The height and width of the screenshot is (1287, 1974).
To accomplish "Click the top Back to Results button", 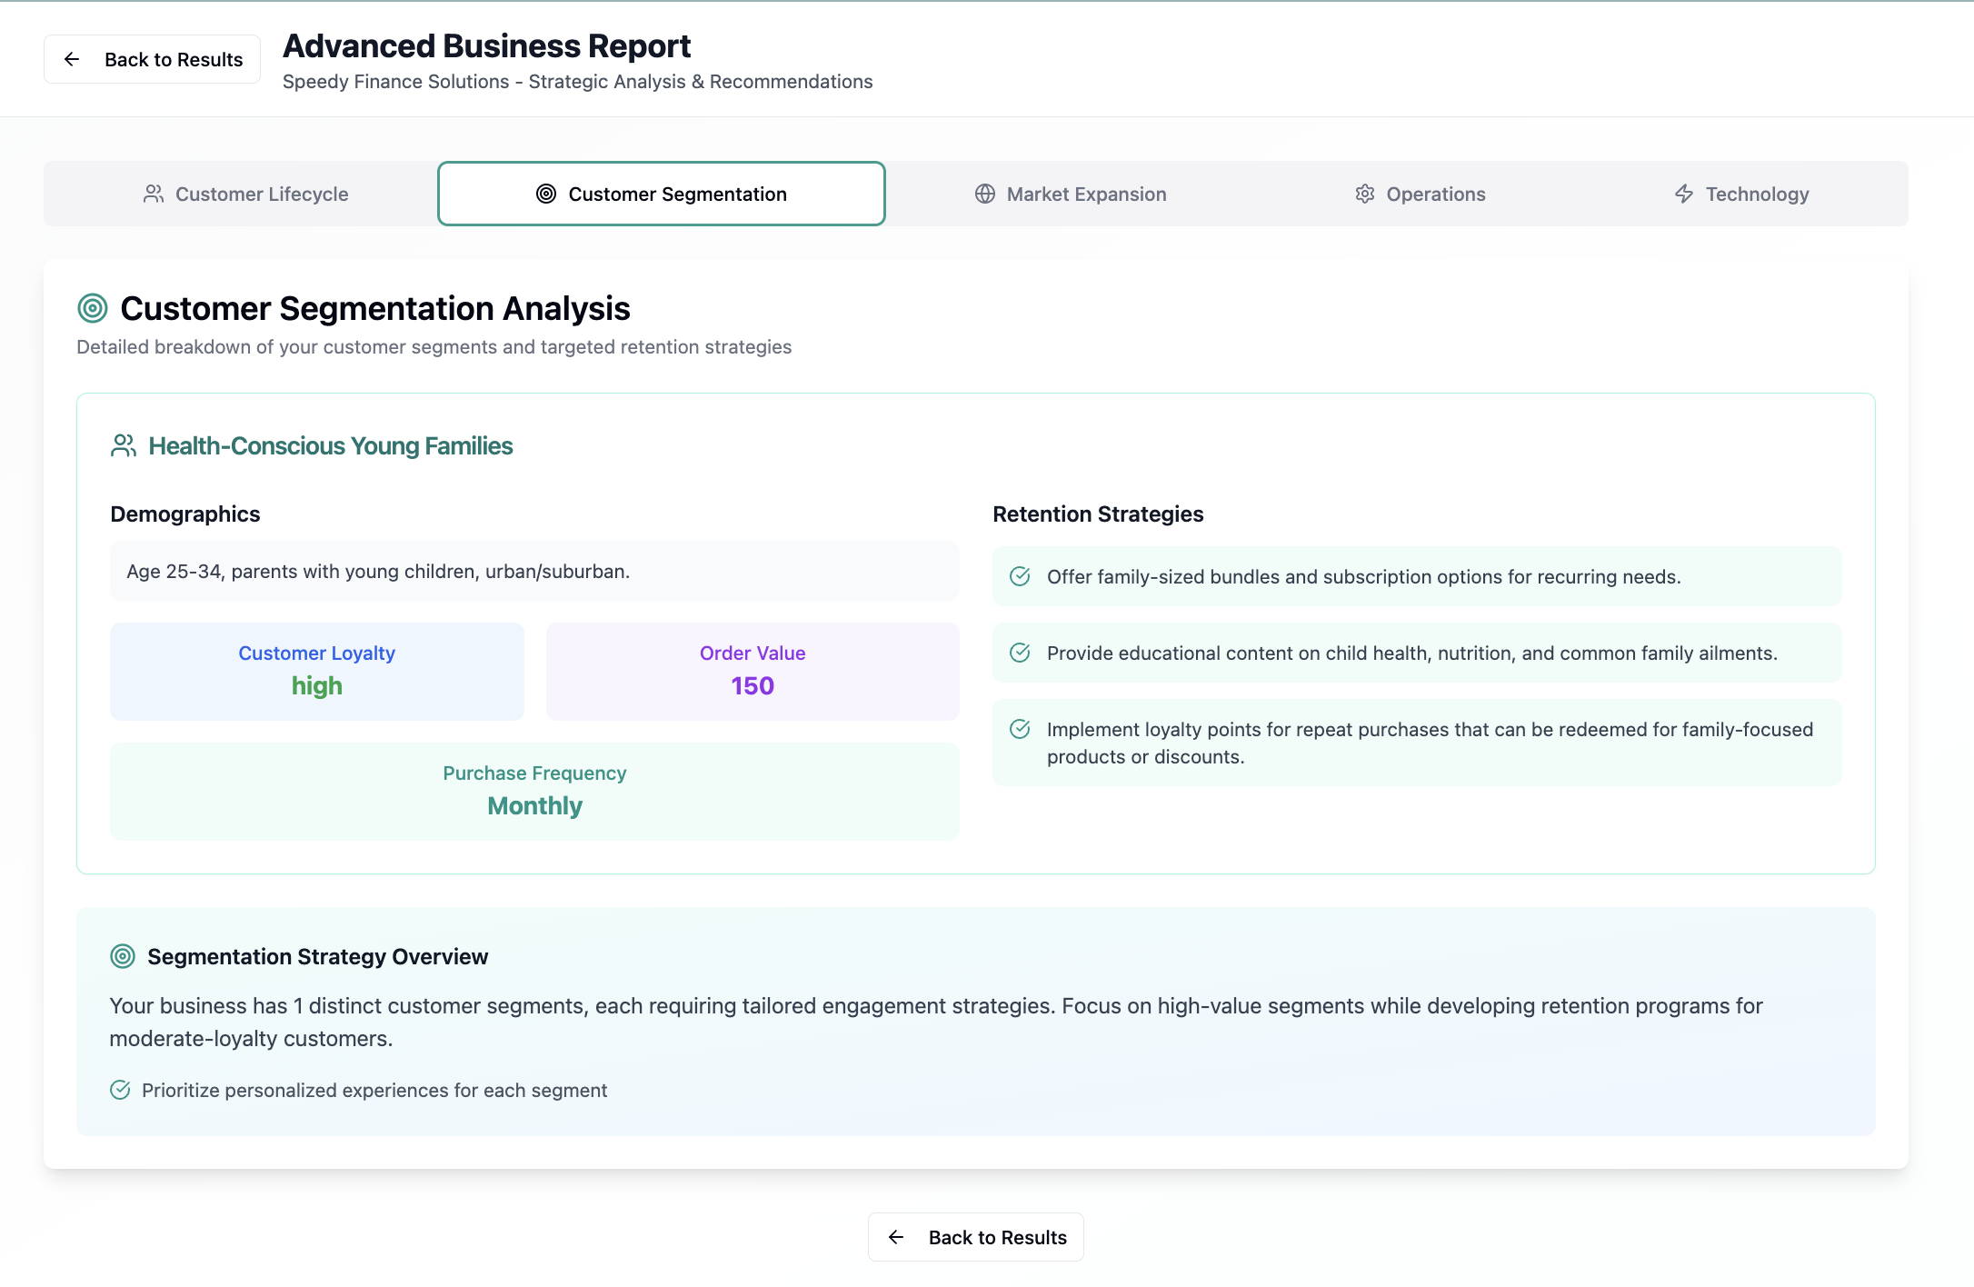I will click(153, 60).
